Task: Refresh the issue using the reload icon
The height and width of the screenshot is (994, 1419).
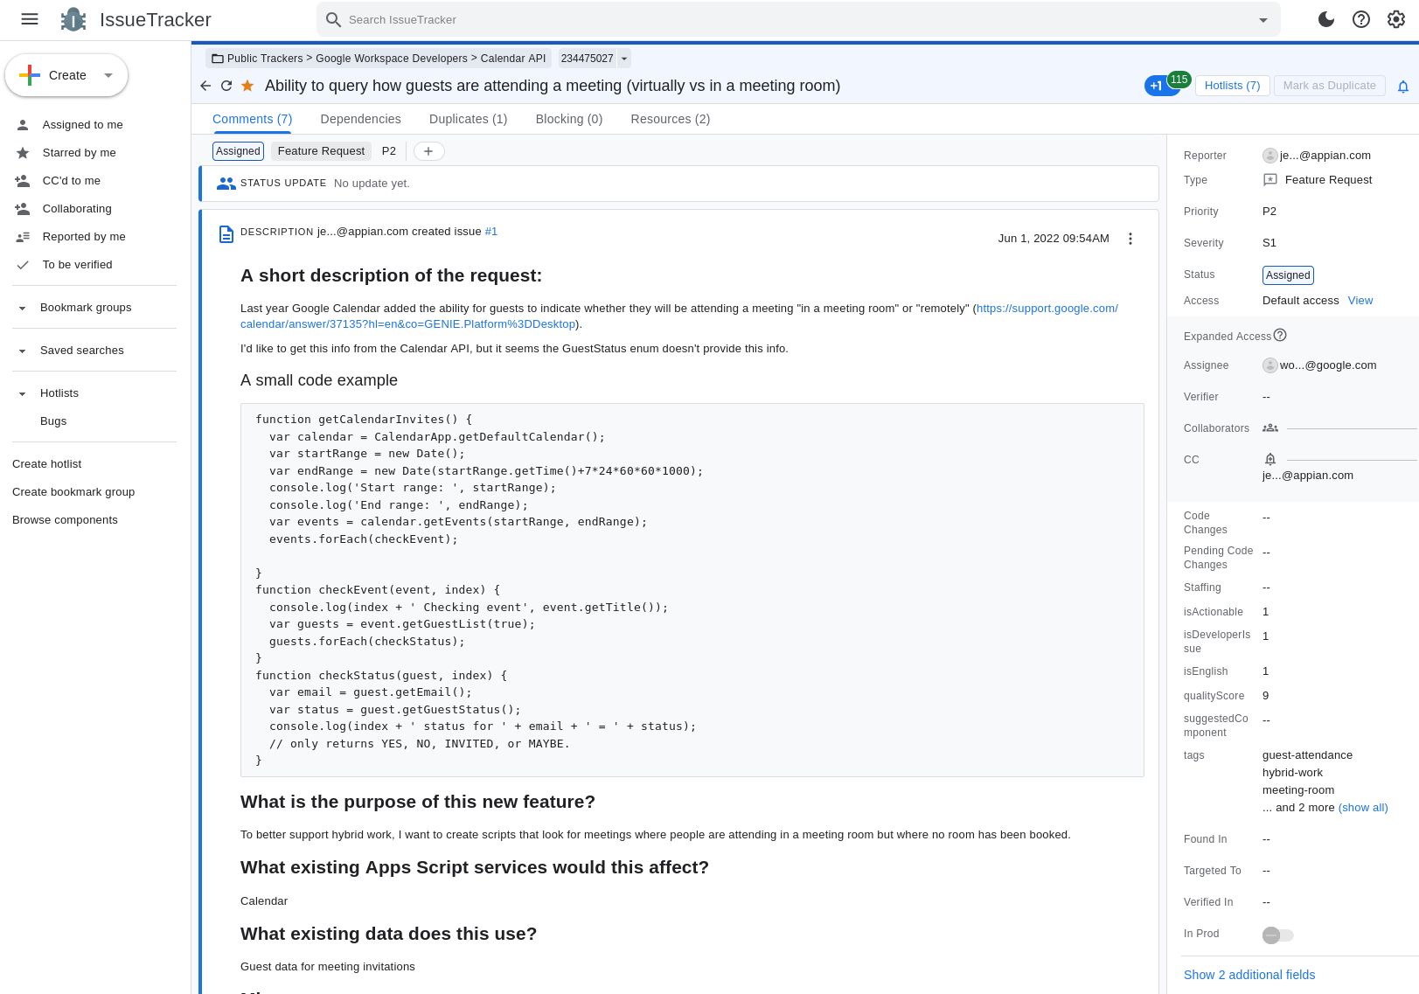Action: pyautogui.click(x=226, y=86)
